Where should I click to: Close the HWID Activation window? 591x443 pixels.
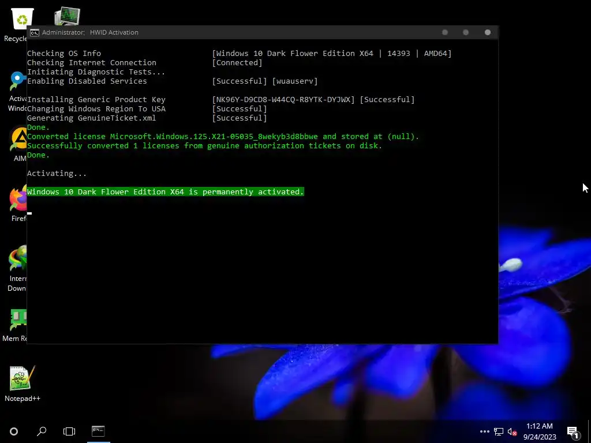[488, 32]
